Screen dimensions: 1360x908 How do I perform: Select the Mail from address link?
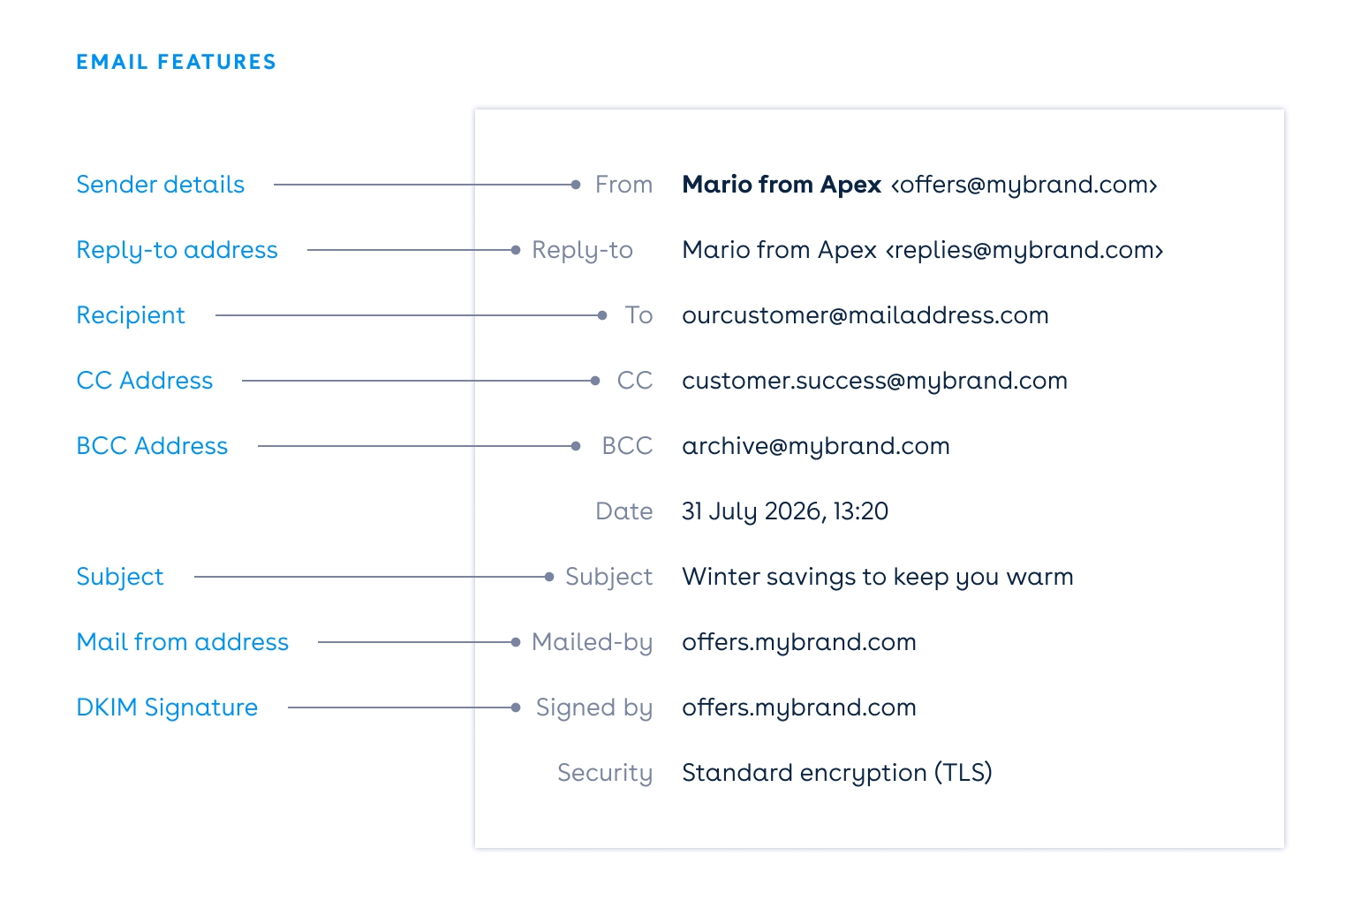click(183, 642)
